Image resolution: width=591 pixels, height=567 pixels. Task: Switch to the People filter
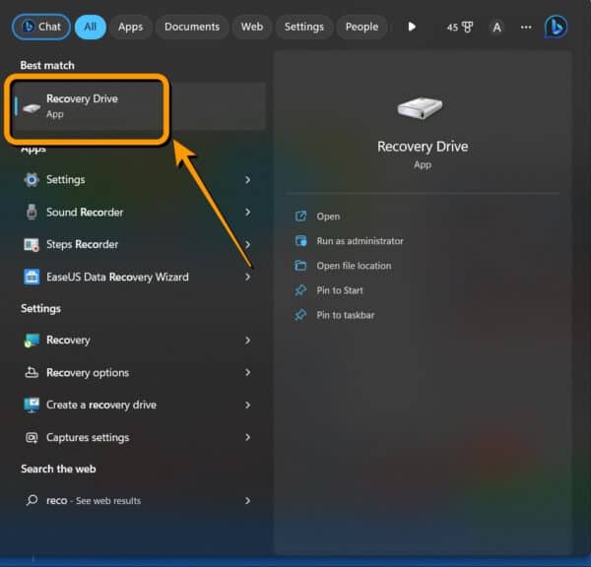[x=361, y=27]
